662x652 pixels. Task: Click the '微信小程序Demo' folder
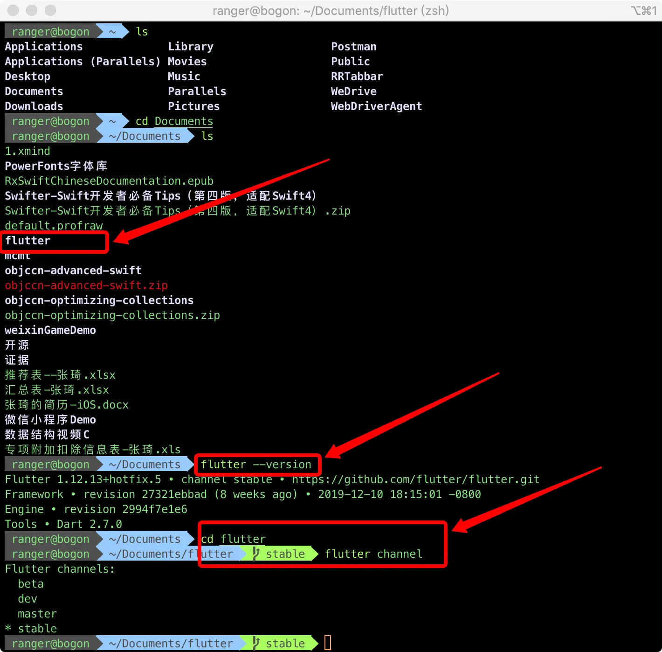pos(50,420)
